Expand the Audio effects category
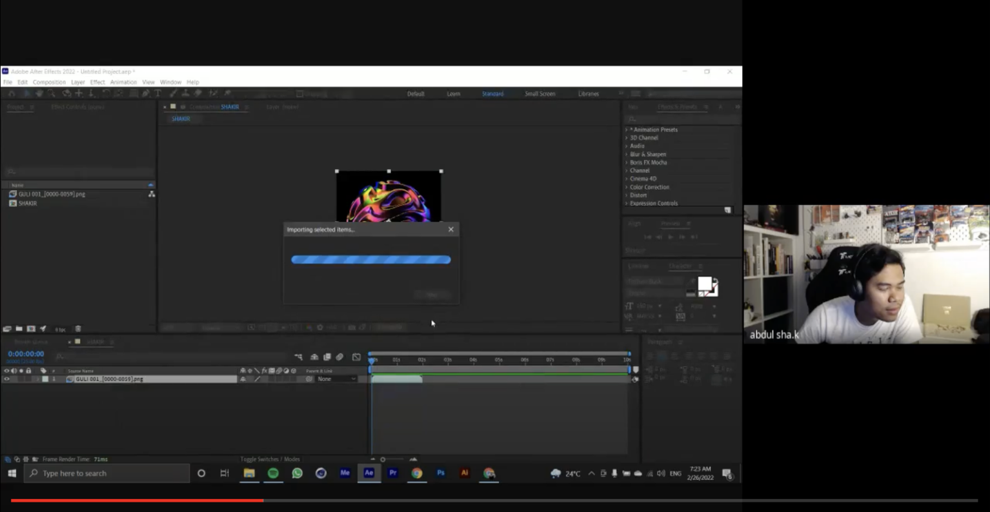Screen dimensions: 990x512 626,146
